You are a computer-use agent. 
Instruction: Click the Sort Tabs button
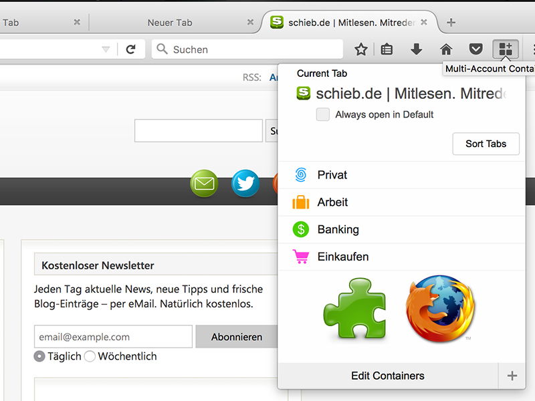[x=486, y=144]
